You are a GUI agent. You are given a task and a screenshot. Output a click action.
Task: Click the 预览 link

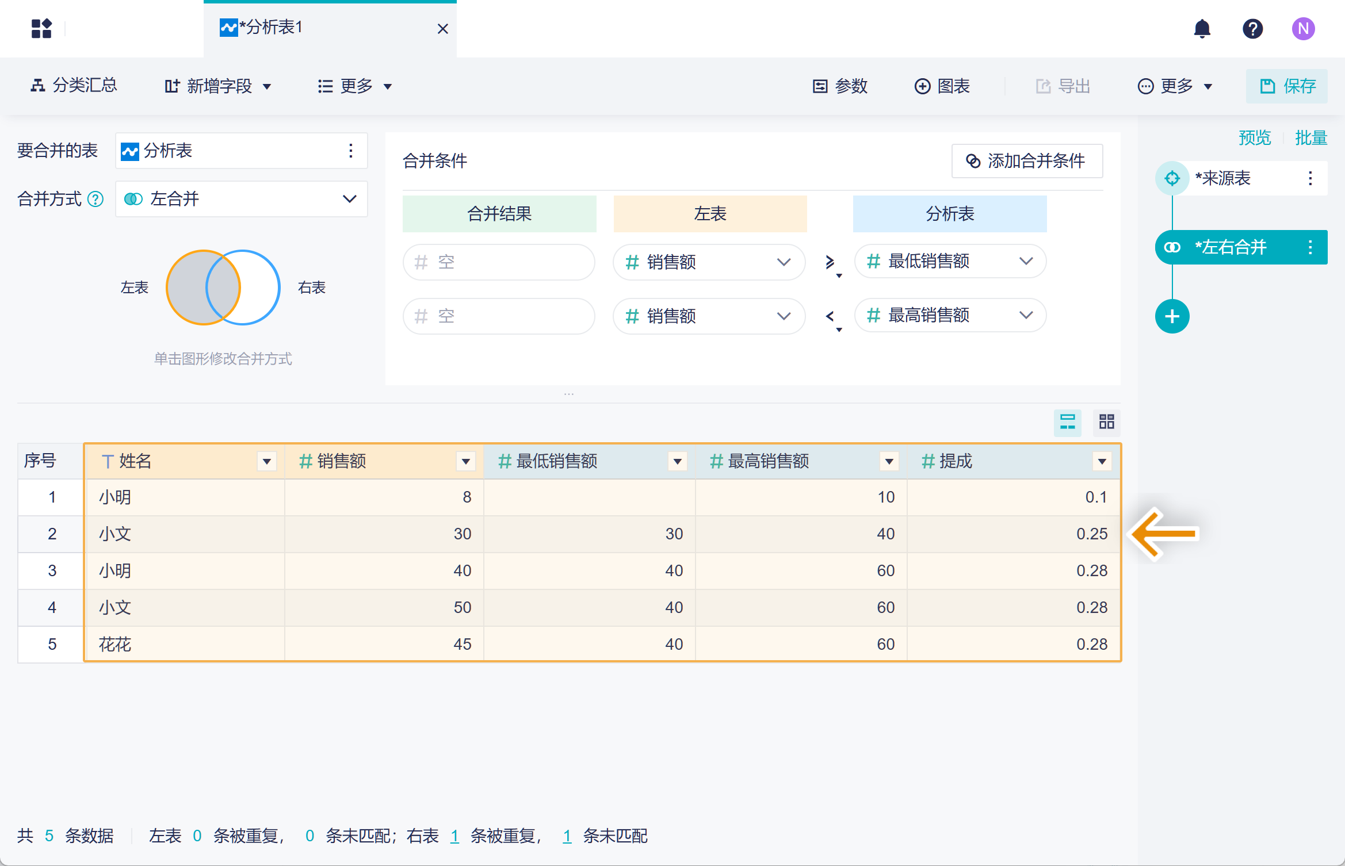coord(1254,138)
